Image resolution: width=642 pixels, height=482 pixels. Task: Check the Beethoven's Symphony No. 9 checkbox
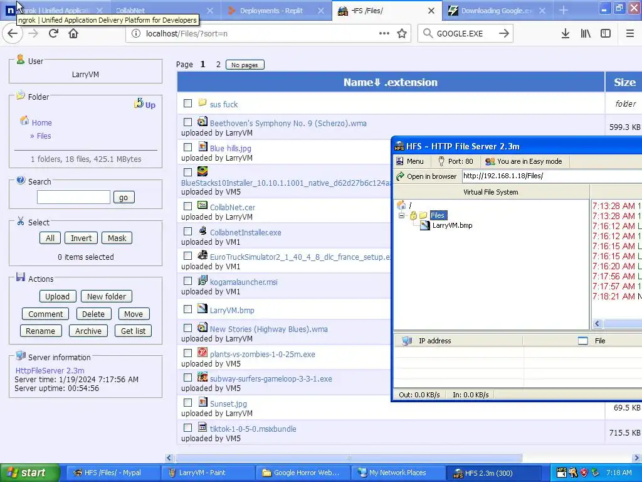(187, 122)
